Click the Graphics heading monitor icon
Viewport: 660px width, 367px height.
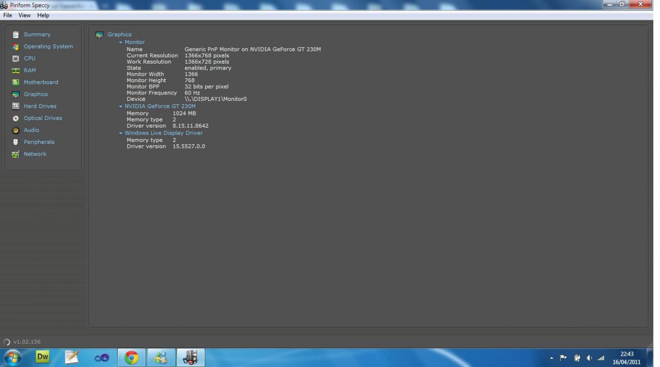coord(99,35)
